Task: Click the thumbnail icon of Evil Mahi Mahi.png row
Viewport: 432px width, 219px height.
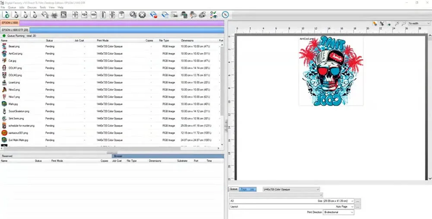Action: click(x=4, y=140)
